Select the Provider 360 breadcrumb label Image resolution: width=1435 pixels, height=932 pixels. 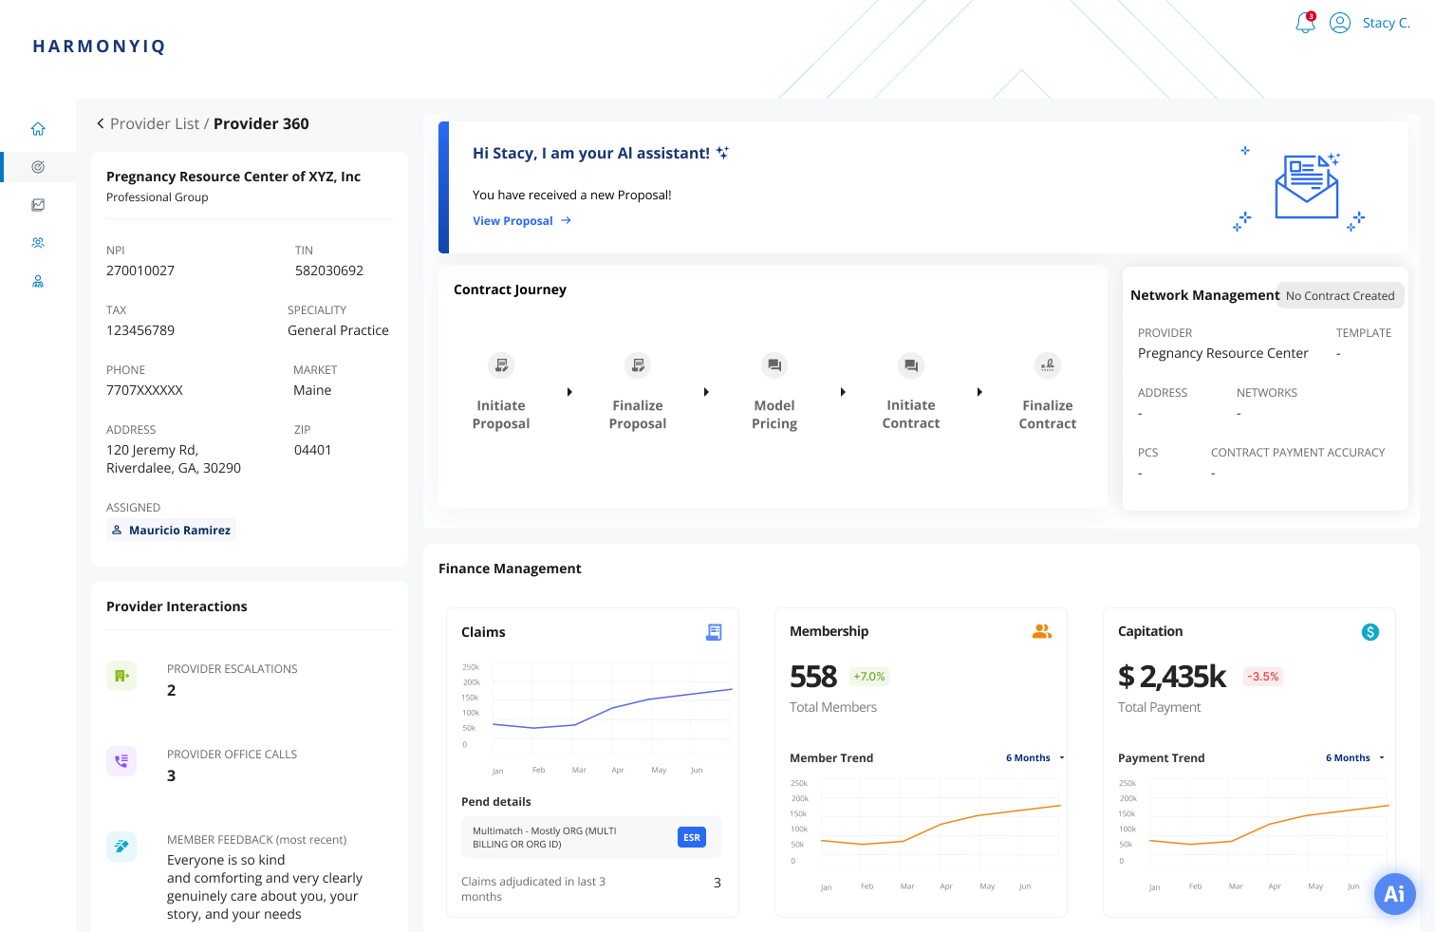[x=261, y=123]
